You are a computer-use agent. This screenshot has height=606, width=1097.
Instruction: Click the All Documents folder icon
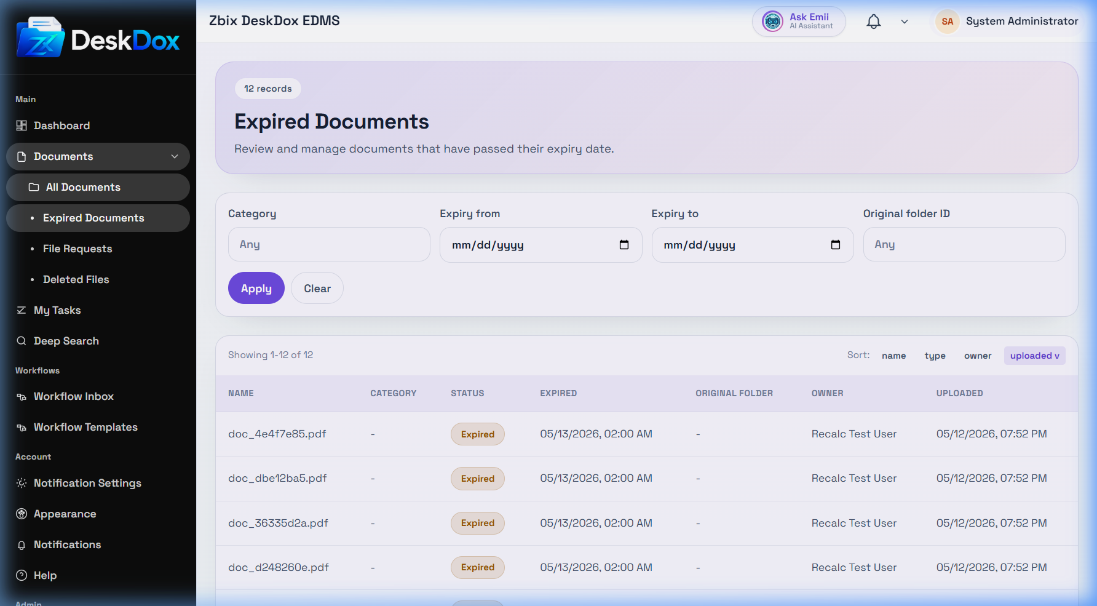(x=34, y=187)
